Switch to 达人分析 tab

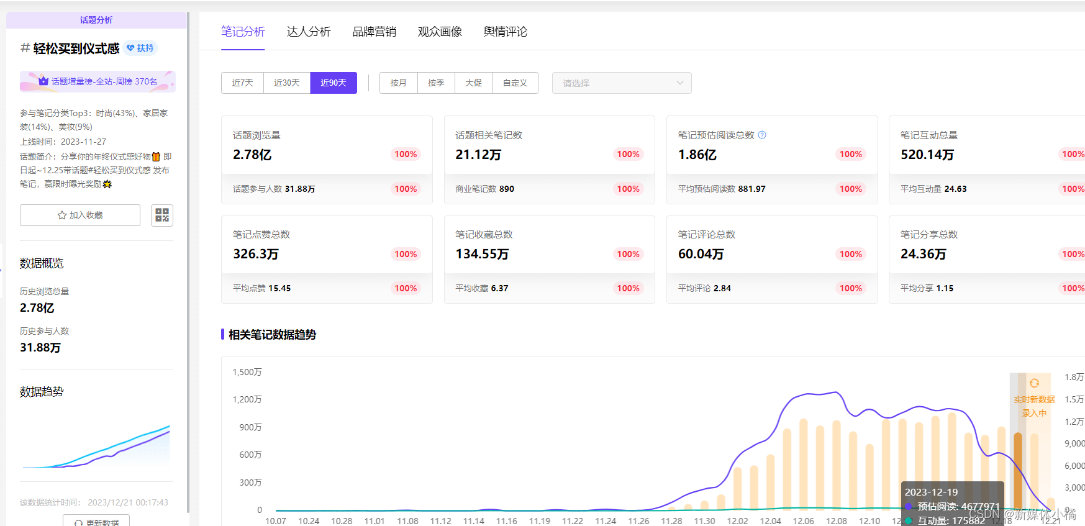point(309,32)
